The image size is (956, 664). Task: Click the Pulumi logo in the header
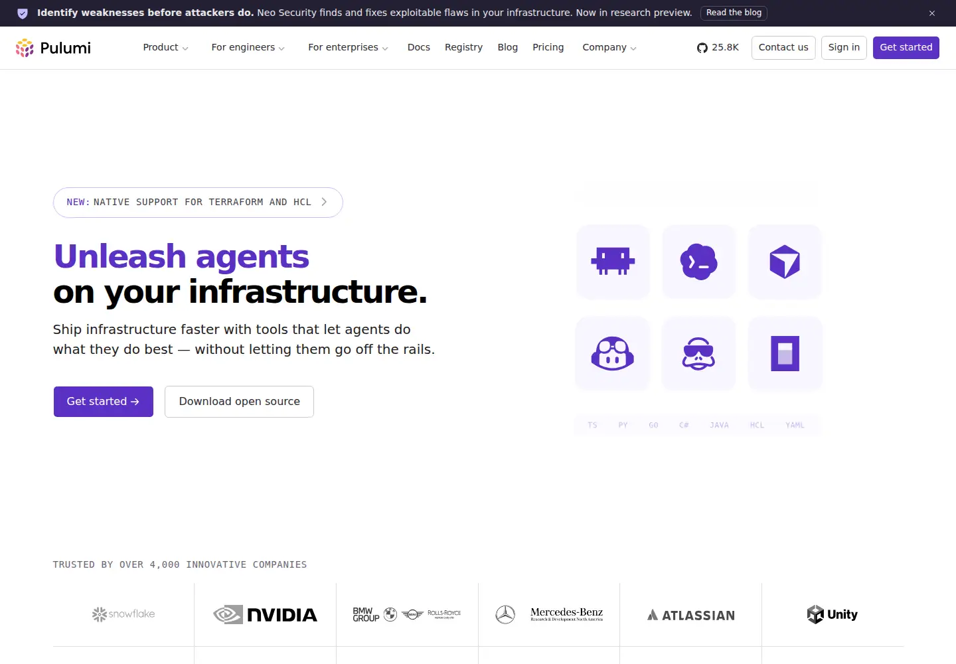[53, 48]
